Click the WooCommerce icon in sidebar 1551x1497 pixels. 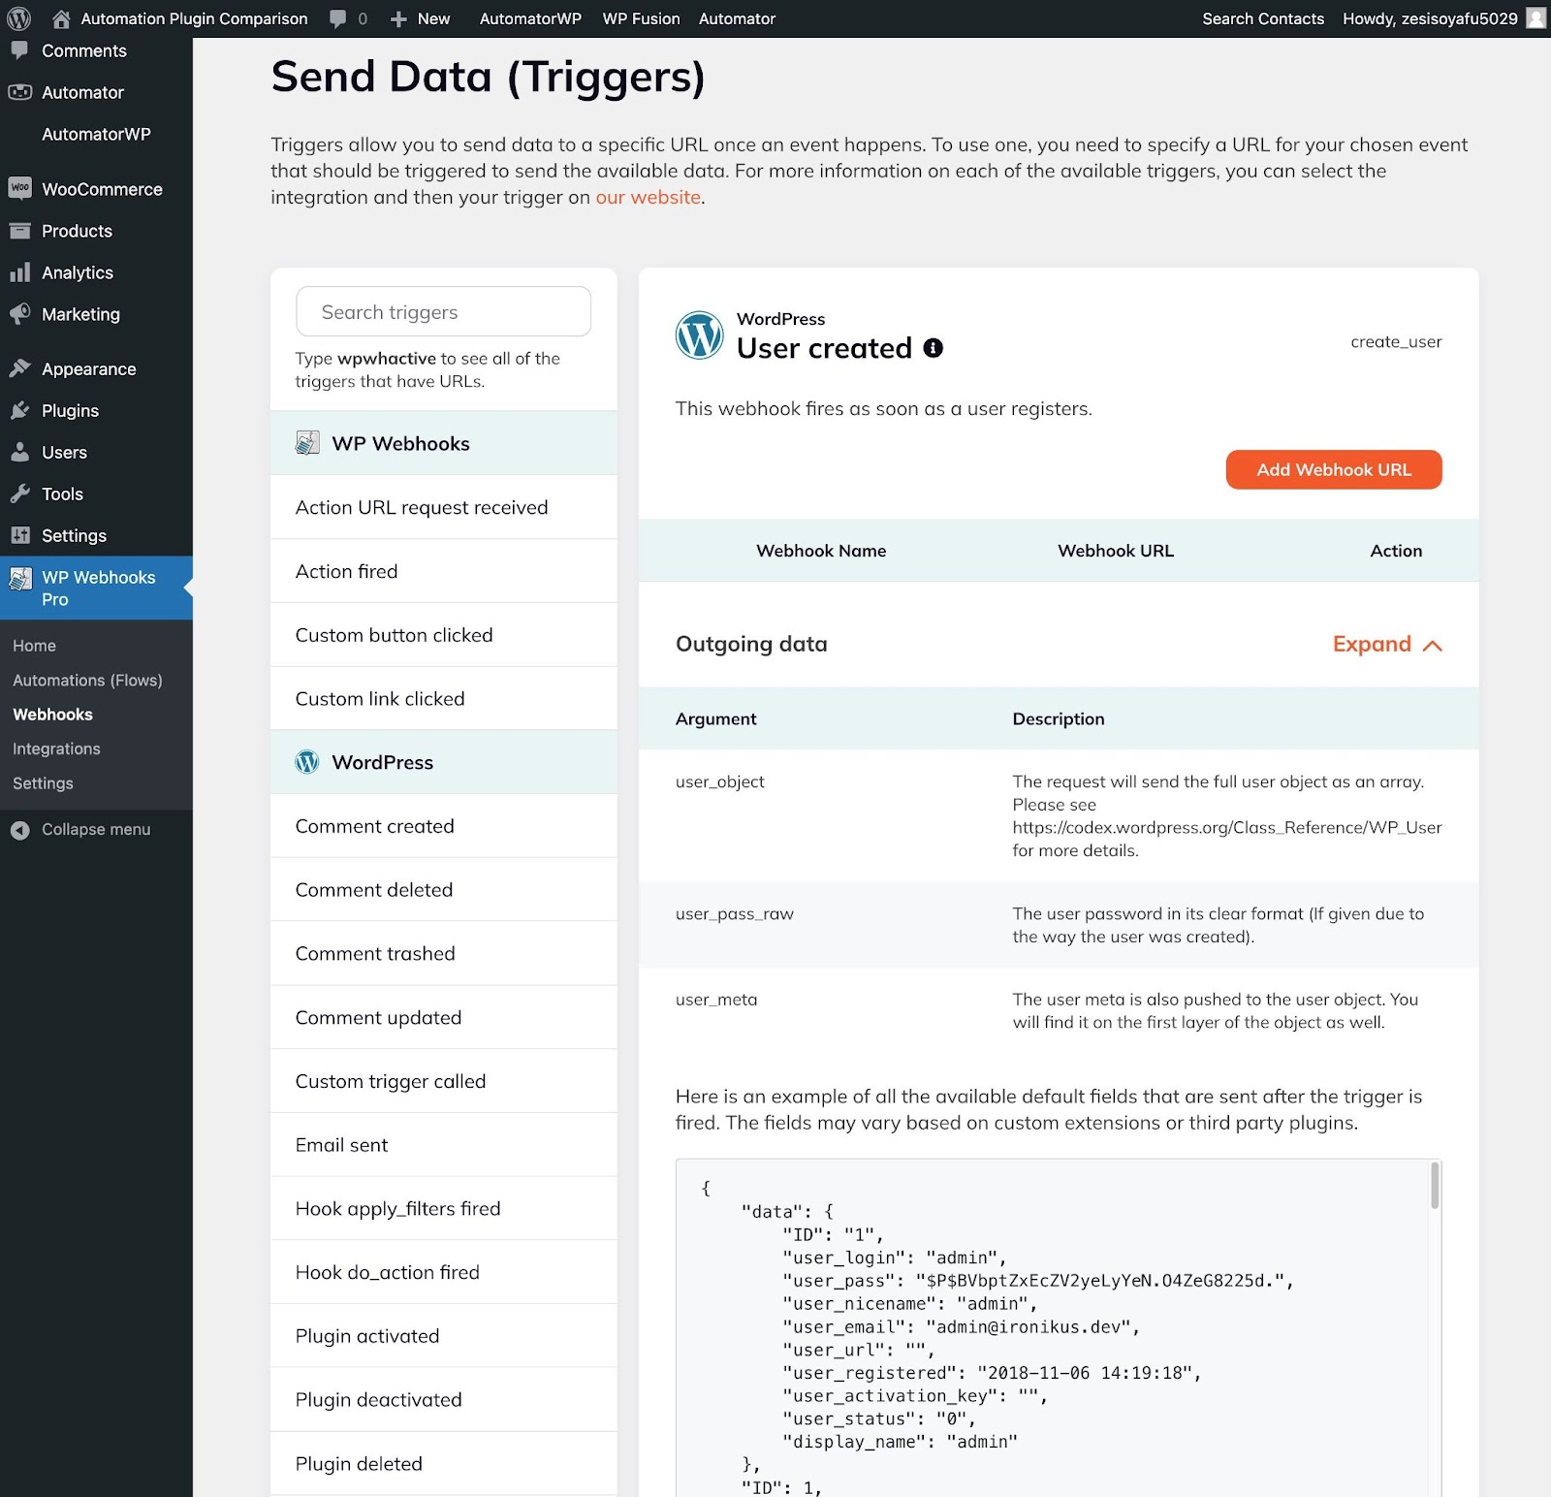(x=19, y=188)
